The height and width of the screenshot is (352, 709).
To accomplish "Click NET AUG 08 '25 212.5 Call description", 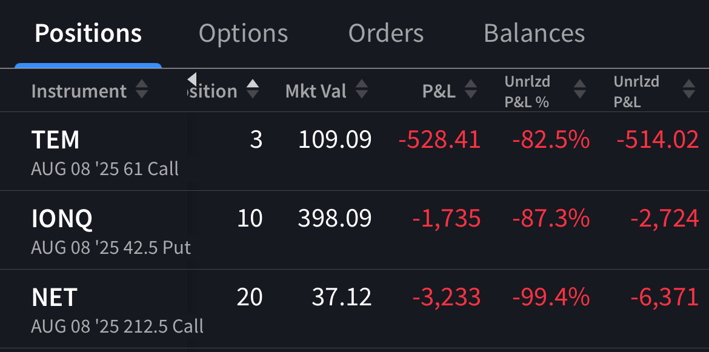I will (x=117, y=326).
